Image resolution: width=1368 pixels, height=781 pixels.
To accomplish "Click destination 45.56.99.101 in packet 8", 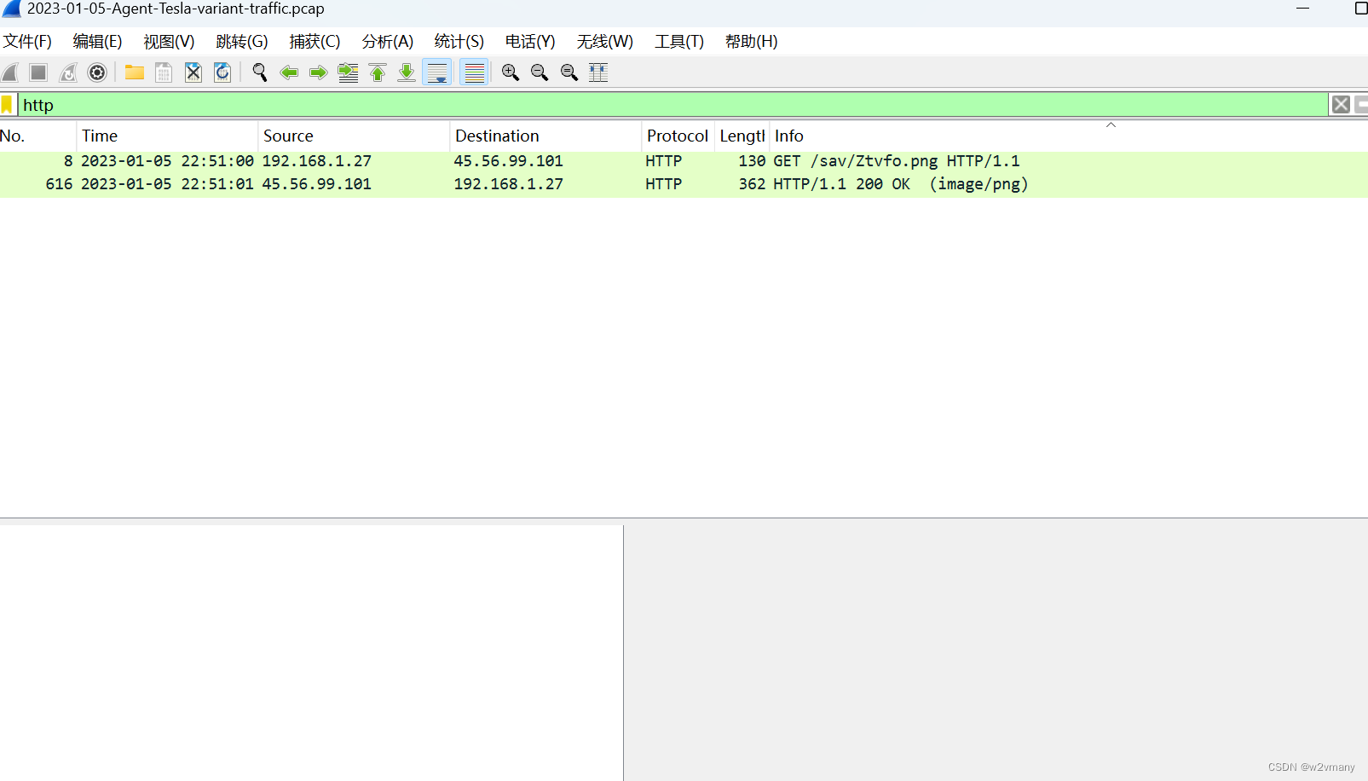I will (x=509, y=161).
